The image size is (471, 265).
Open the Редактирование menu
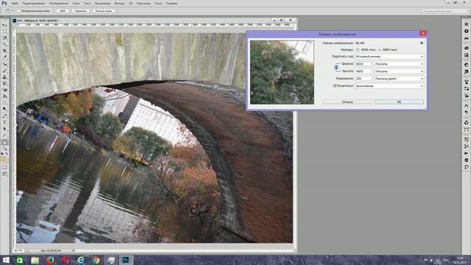click(33, 3)
